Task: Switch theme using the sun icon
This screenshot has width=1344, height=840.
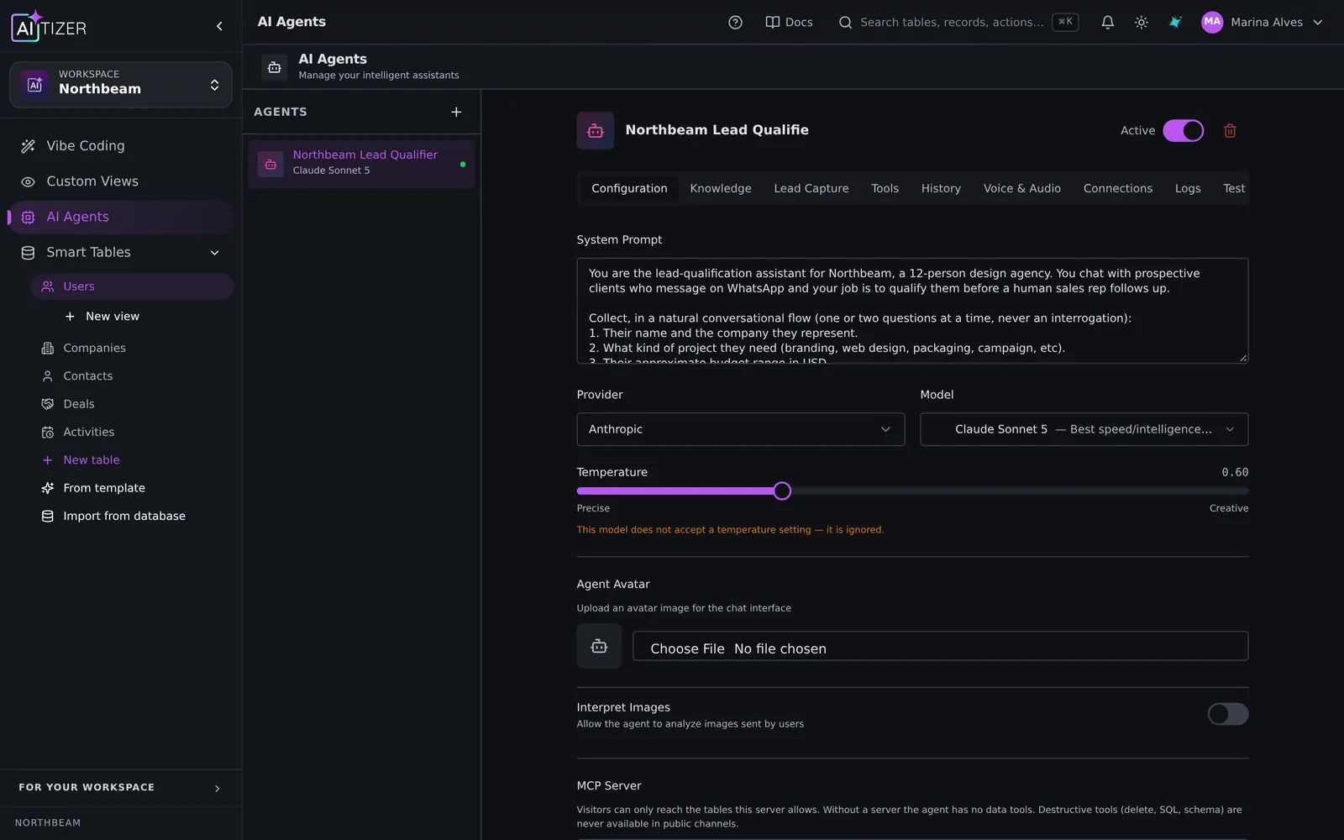Action: 1141,23
